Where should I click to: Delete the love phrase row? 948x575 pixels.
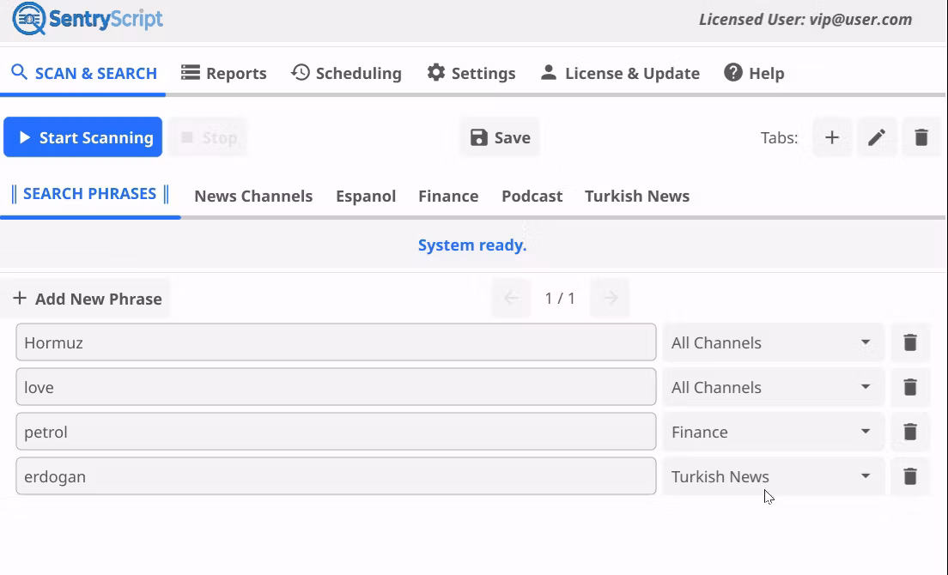click(x=910, y=387)
